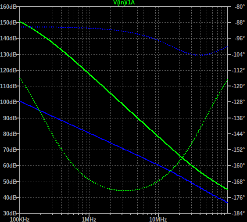
Task: Click the 30dB left axis label
Action: tap(10, 213)
